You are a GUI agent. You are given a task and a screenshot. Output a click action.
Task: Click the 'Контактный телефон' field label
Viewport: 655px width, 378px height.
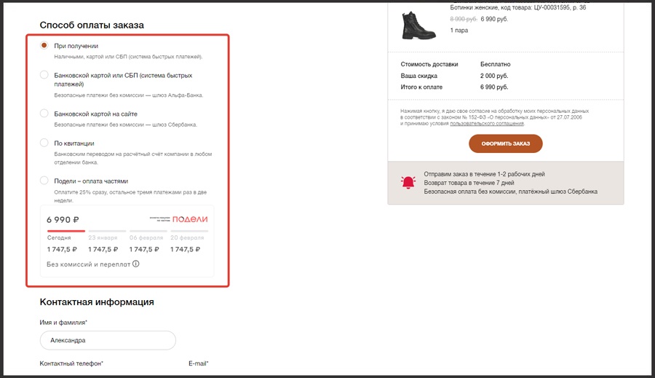pyautogui.click(x=71, y=363)
